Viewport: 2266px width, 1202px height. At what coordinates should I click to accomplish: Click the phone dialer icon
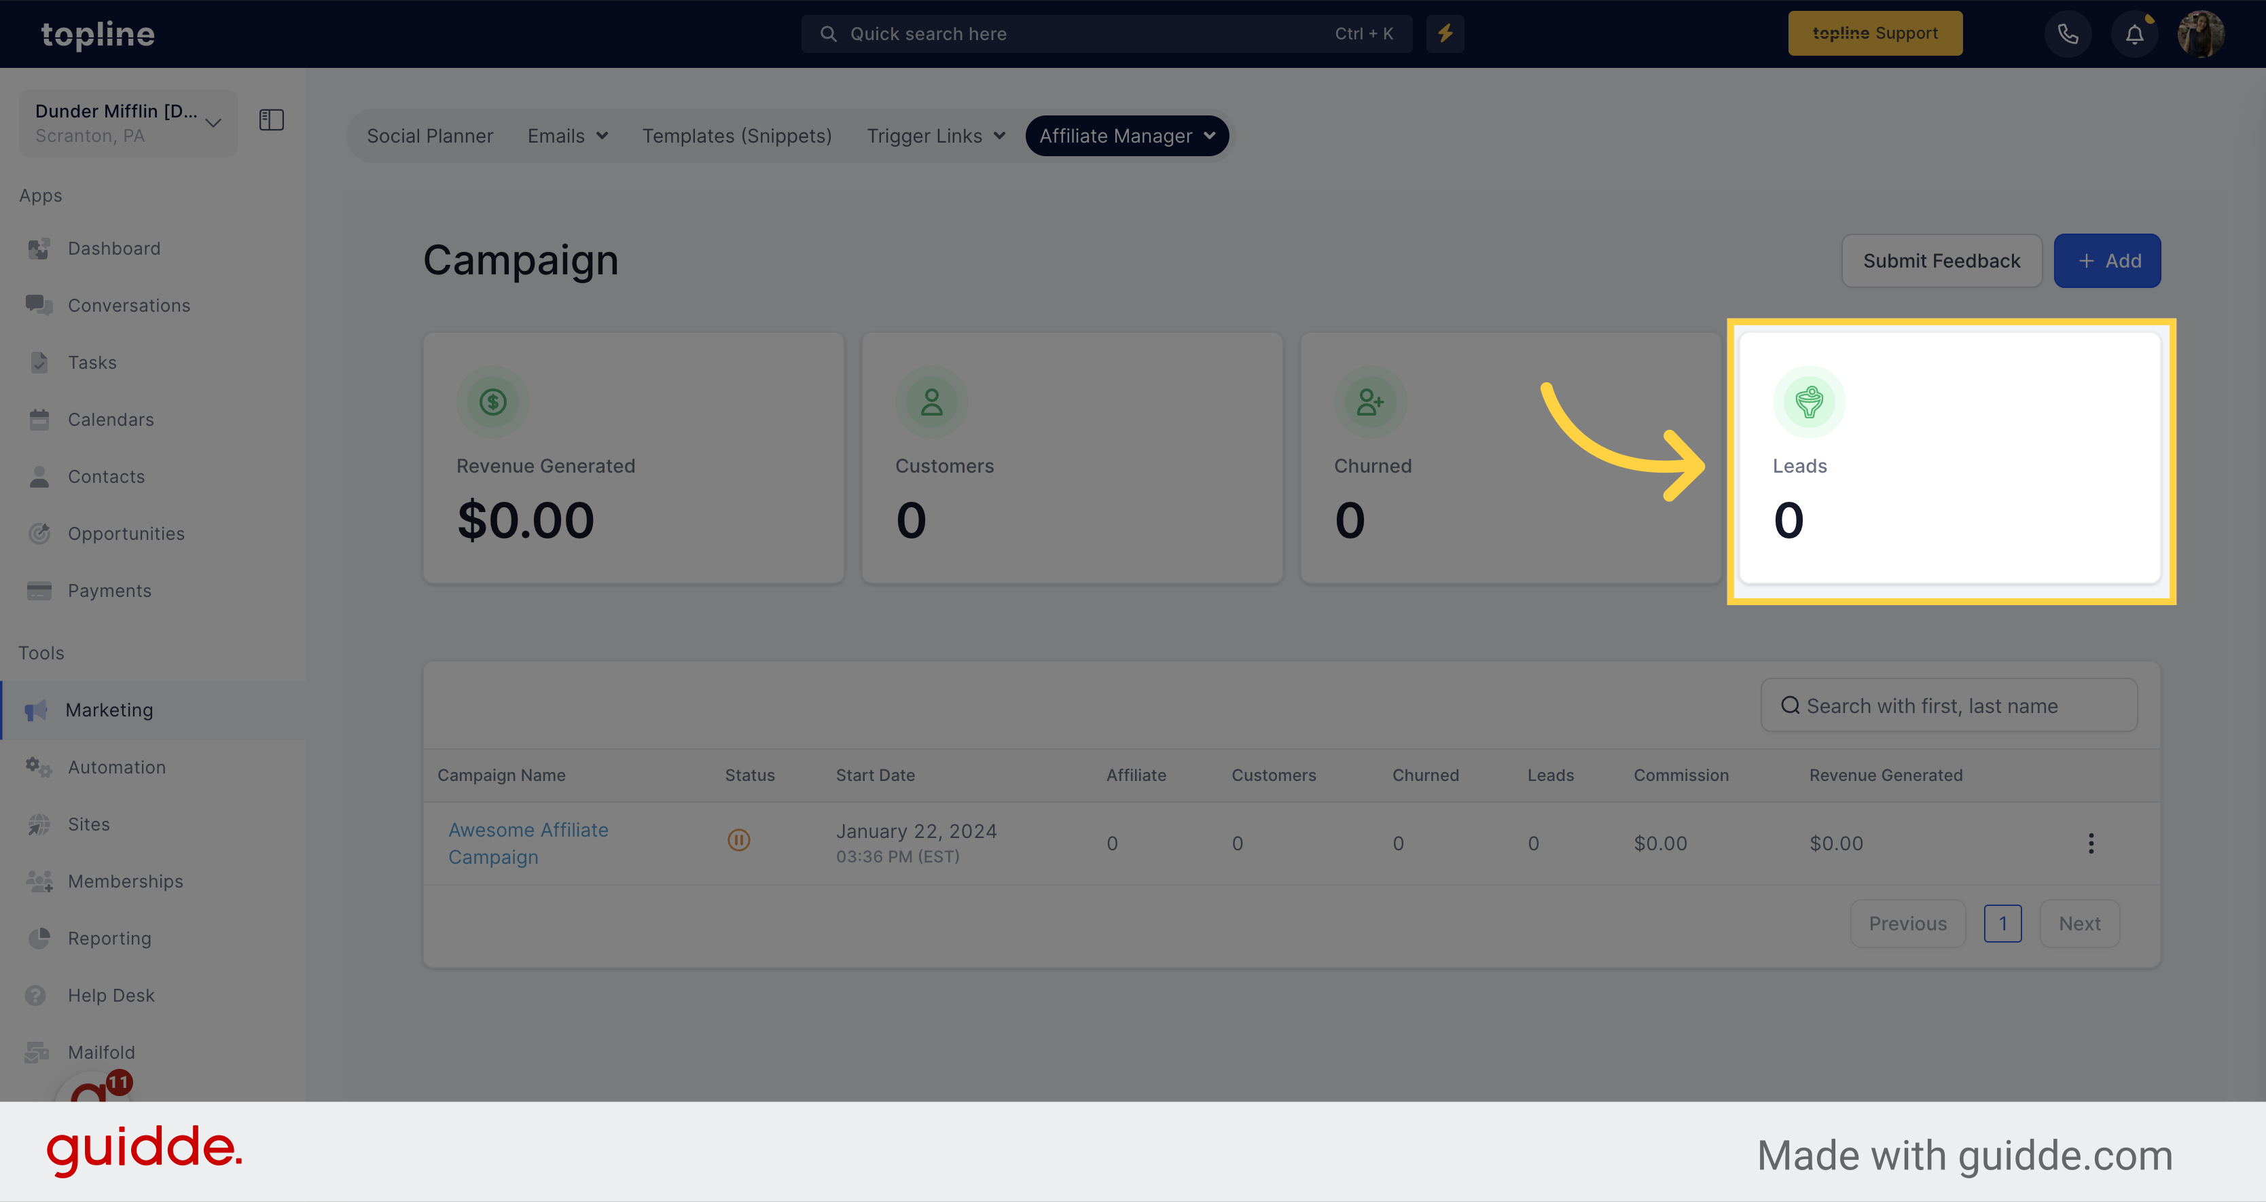[2068, 34]
